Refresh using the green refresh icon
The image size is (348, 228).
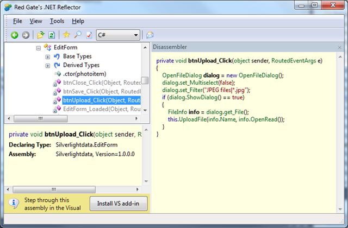coord(52,35)
